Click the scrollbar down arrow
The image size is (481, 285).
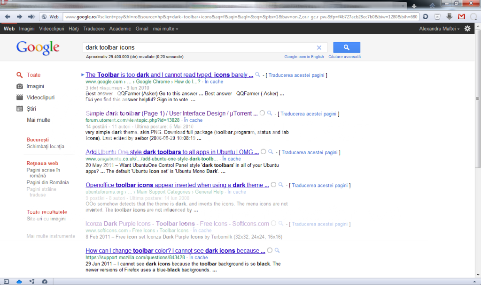tap(478, 275)
